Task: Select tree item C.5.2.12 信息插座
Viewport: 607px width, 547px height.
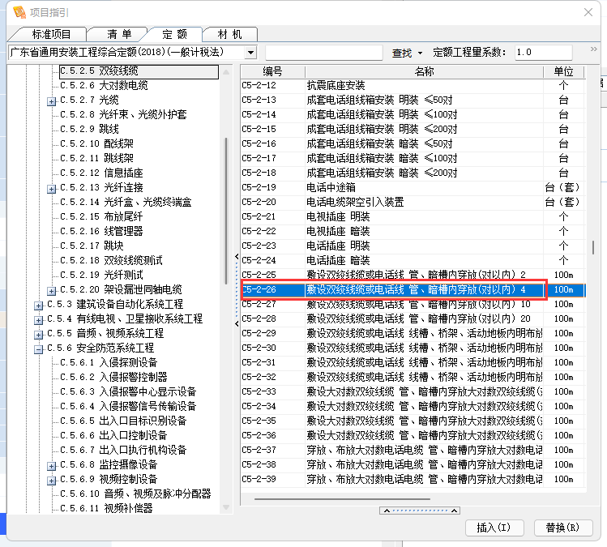Action: click(x=101, y=173)
